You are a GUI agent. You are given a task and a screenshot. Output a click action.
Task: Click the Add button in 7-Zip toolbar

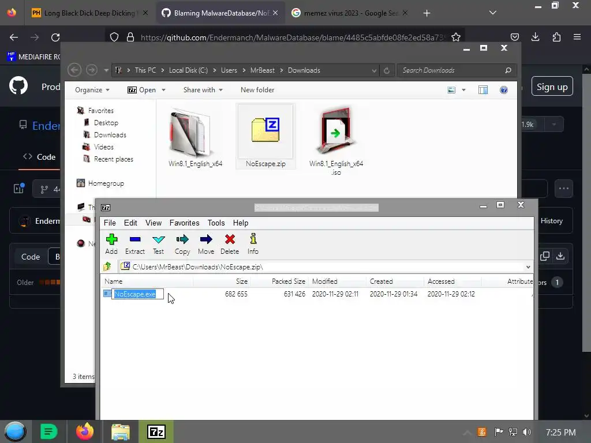click(x=111, y=244)
